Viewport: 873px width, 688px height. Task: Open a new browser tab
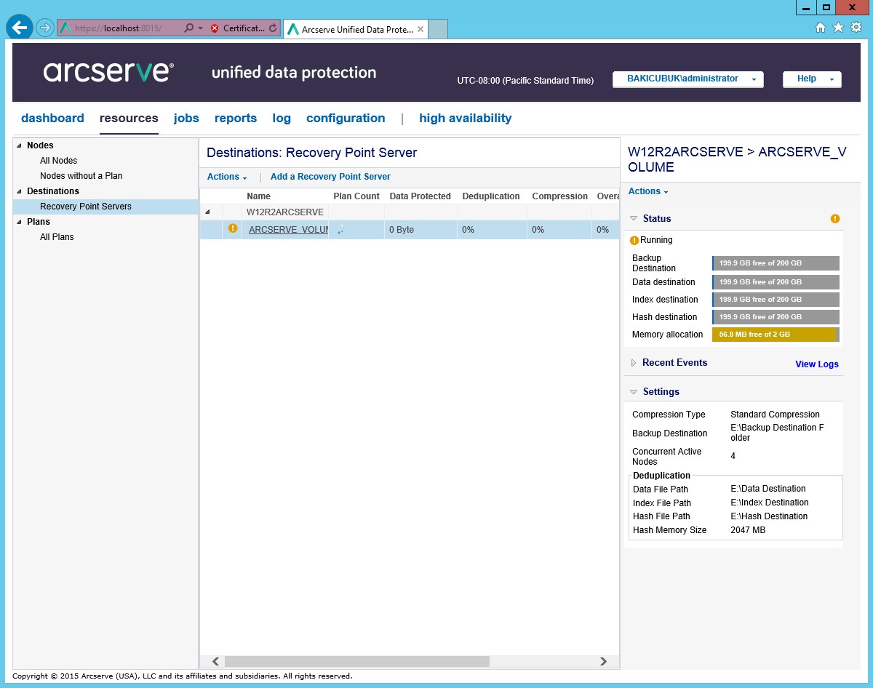438,29
